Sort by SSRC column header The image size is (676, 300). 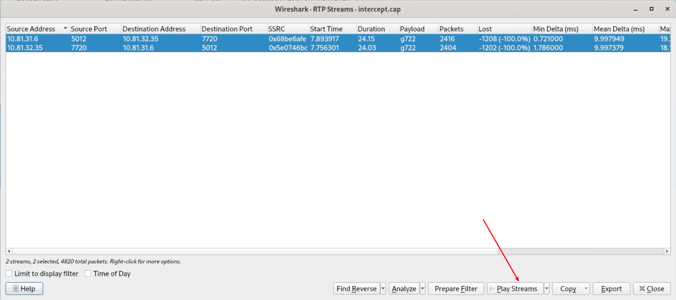(288, 29)
